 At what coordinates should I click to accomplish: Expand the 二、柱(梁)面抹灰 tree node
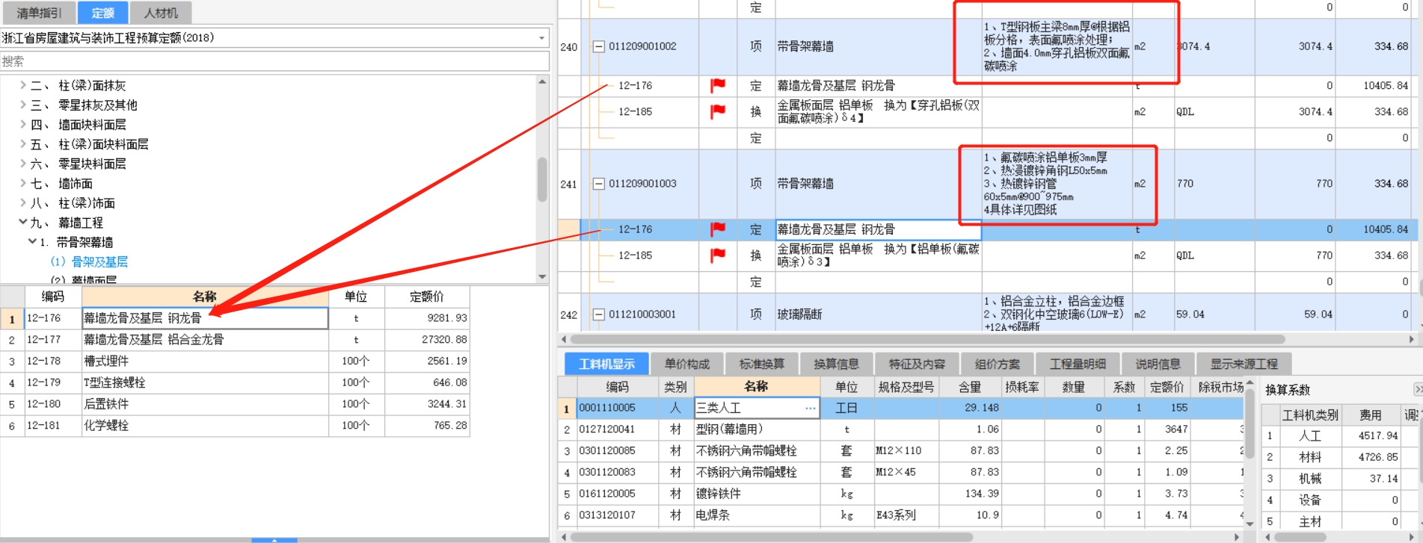click(23, 85)
